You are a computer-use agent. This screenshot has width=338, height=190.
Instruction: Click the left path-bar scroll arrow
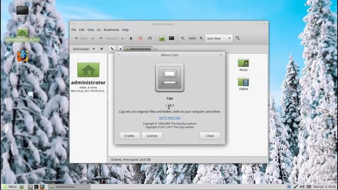pos(120,49)
